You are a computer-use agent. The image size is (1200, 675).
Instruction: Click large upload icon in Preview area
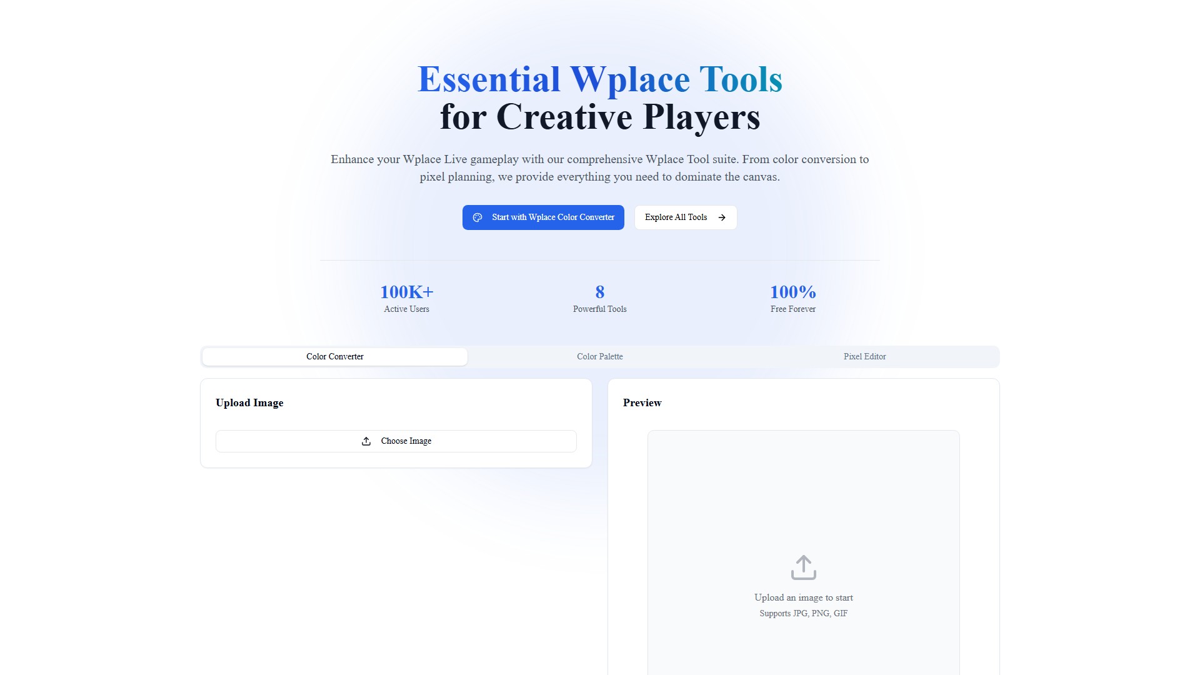tap(803, 567)
